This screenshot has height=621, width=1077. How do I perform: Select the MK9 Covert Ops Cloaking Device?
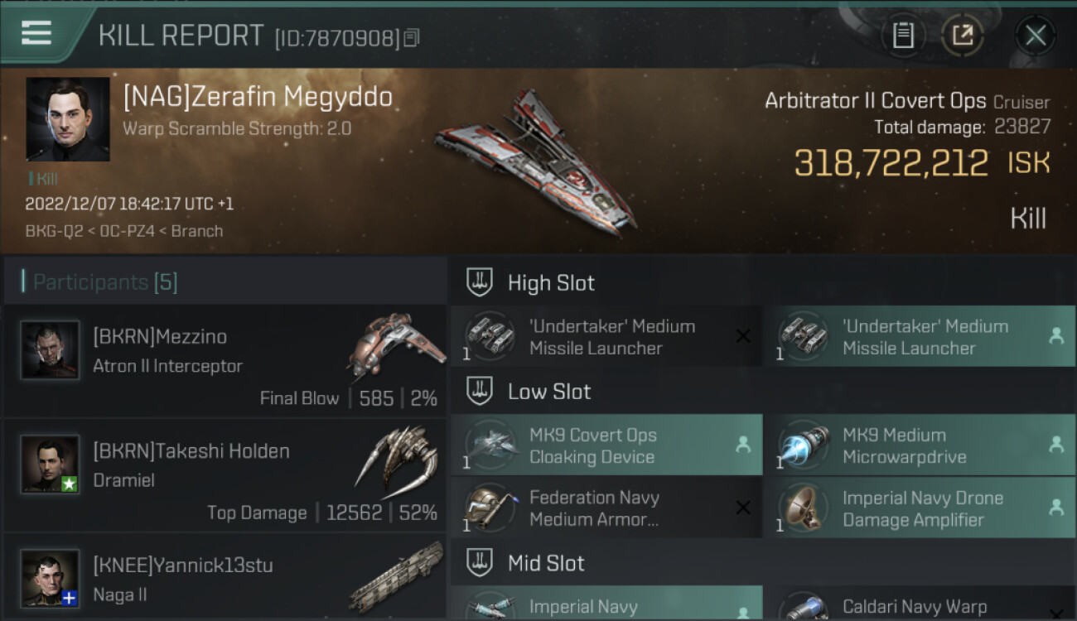point(606,445)
